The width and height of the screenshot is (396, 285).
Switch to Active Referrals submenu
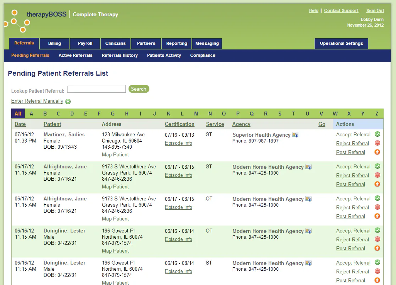pos(76,55)
